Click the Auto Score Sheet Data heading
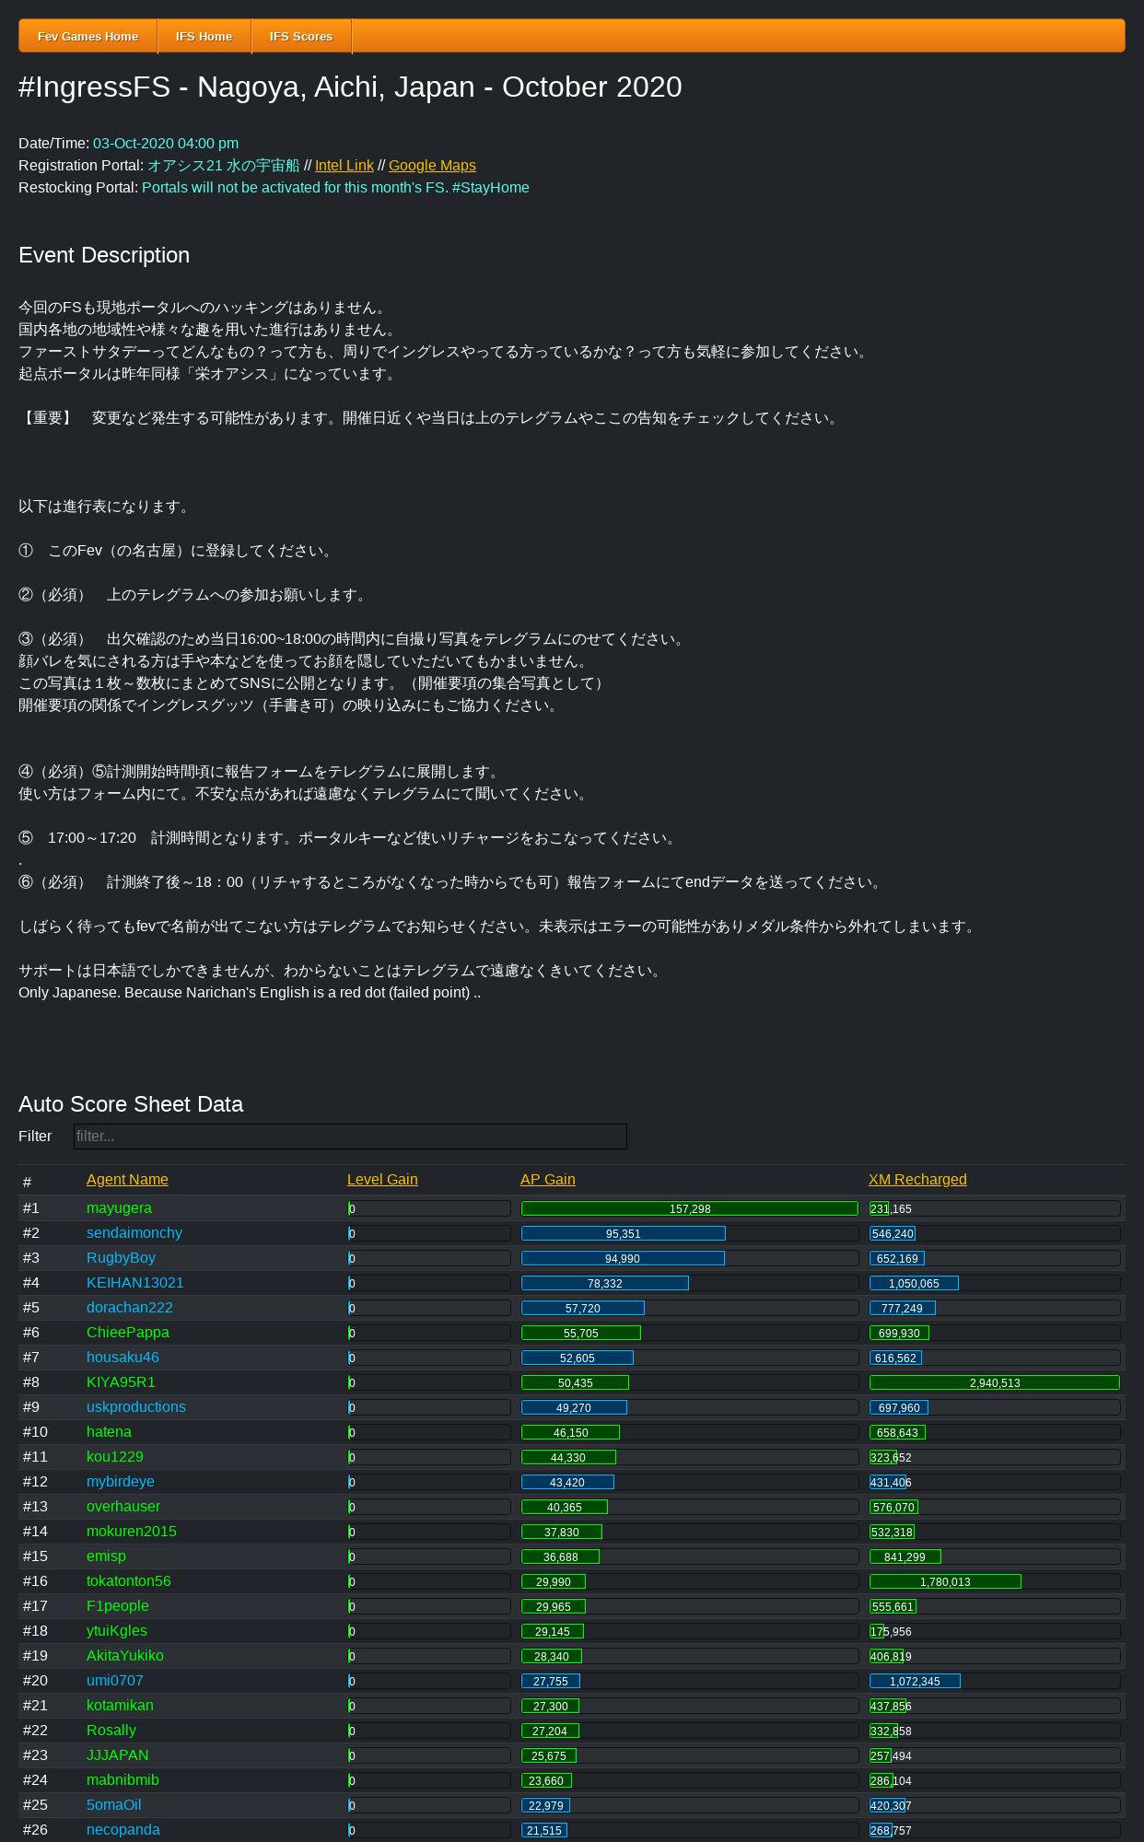 (131, 1104)
